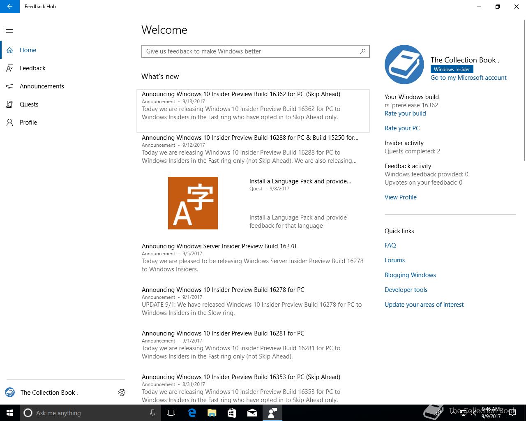Click Feedback Hub icon in taskbar
The width and height of the screenshot is (526, 421).
[272, 413]
